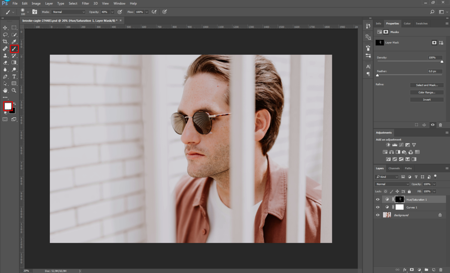This screenshot has height=273, width=450.
Task: Choose the Zoom tool in toolbar
Action: point(14,90)
